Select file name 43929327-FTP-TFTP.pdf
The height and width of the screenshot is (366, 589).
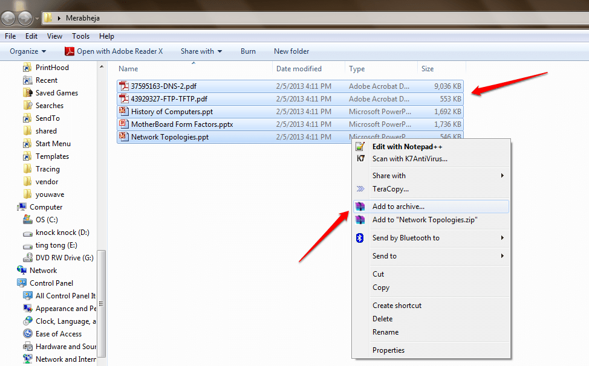click(169, 99)
